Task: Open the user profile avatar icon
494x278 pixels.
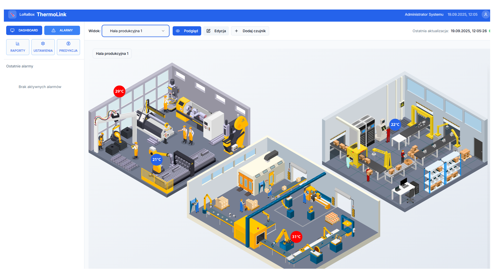Action: point(486,15)
